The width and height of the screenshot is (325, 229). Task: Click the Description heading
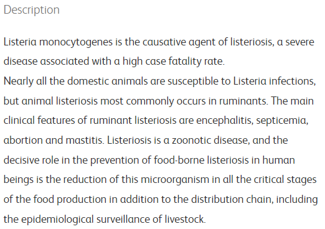coord(32,10)
